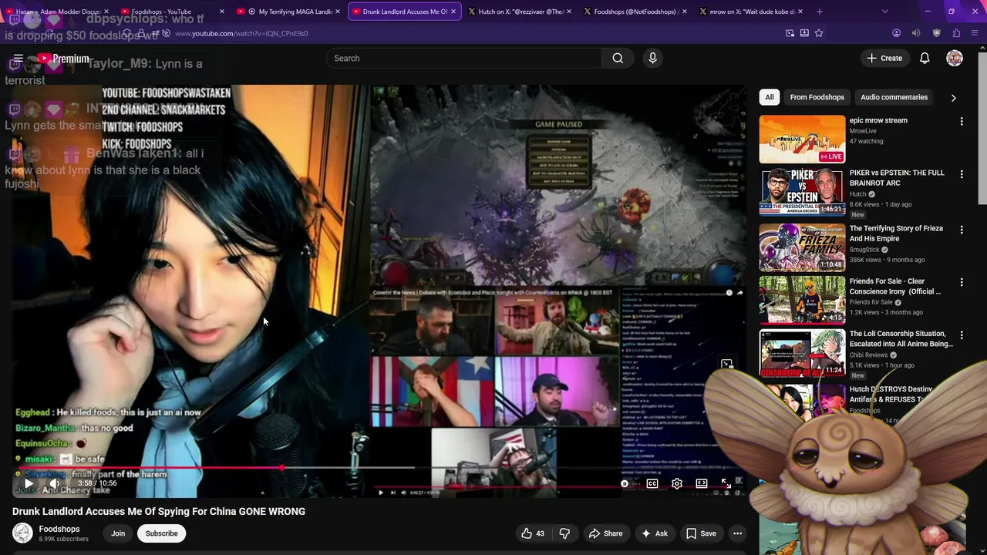Open The Terrifying Story of Frieza title
Image resolution: width=987 pixels, height=555 pixels.
(896, 234)
